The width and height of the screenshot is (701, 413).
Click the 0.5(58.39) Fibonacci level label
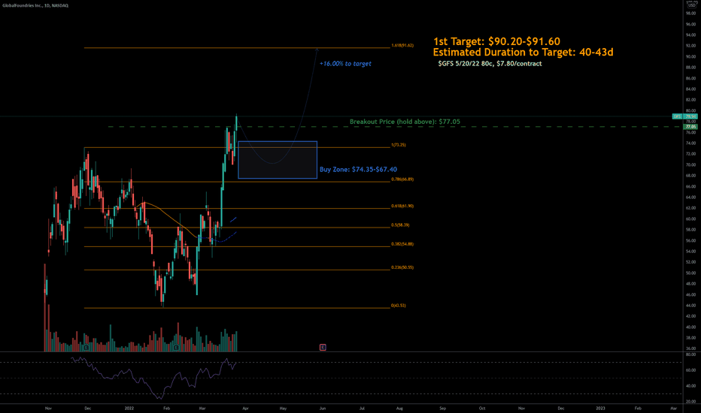(x=400, y=225)
